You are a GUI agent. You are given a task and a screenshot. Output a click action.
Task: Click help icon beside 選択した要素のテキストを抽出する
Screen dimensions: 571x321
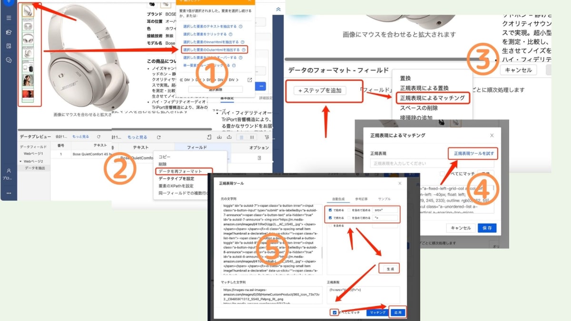pos(240,27)
